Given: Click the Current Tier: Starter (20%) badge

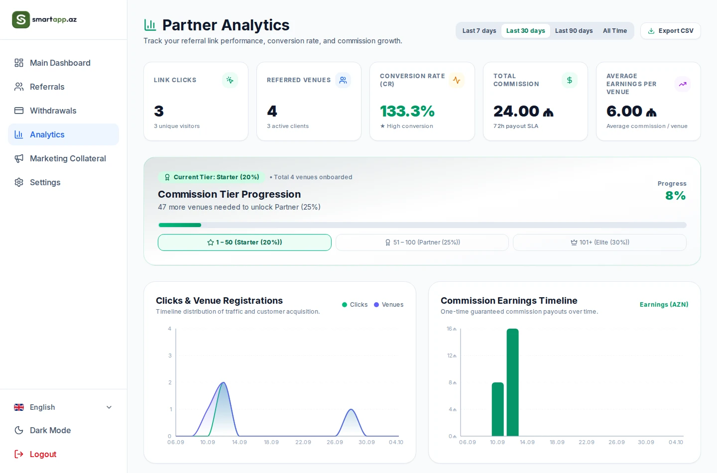Looking at the screenshot, I should tap(212, 177).
